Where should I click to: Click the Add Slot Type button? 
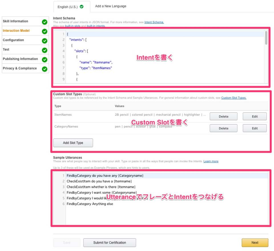(x=73, y=142)
